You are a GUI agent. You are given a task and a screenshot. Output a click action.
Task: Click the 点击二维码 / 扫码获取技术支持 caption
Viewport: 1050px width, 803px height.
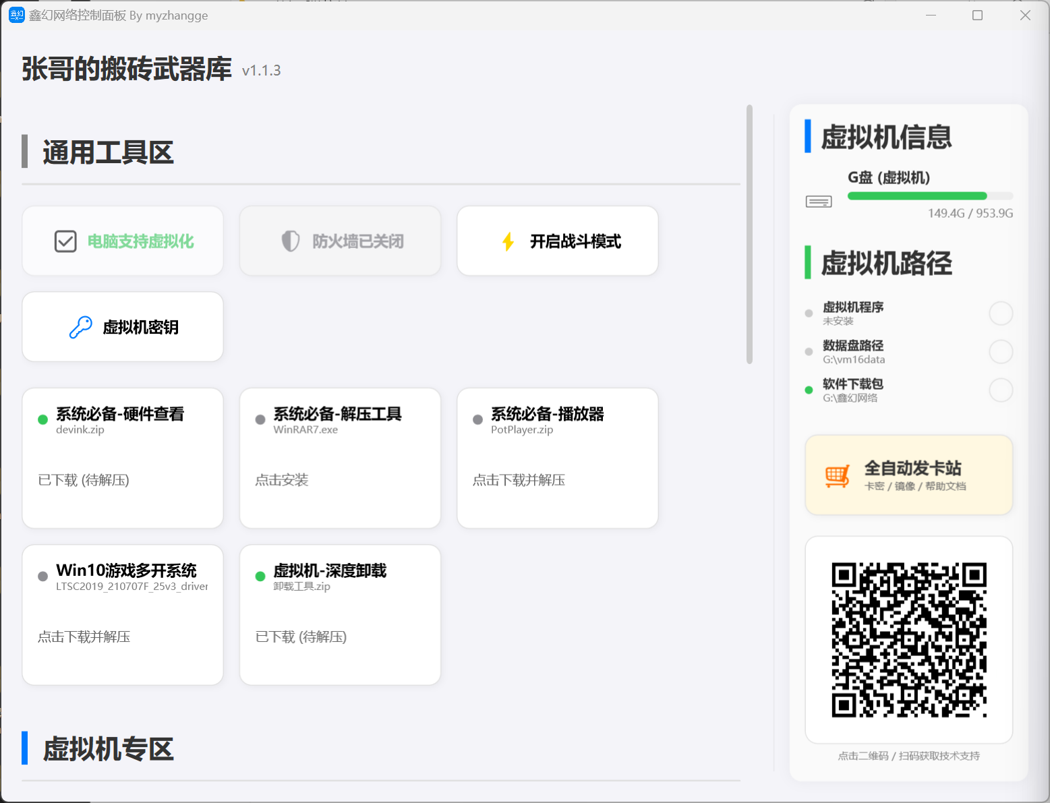coord(909,756)
